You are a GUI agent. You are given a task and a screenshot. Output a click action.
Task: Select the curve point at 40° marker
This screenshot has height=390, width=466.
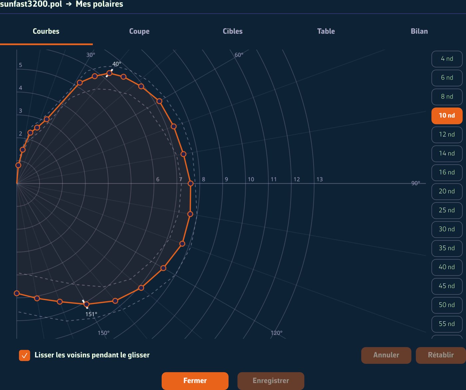point(109,73)
